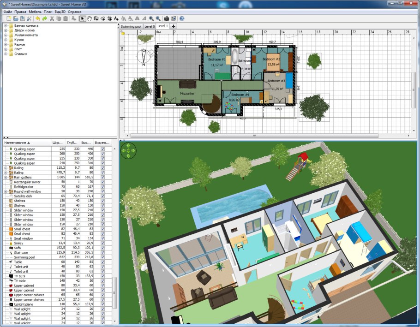Open Sweet Home 3D help

pyautogui.click(x=181, y=19)
